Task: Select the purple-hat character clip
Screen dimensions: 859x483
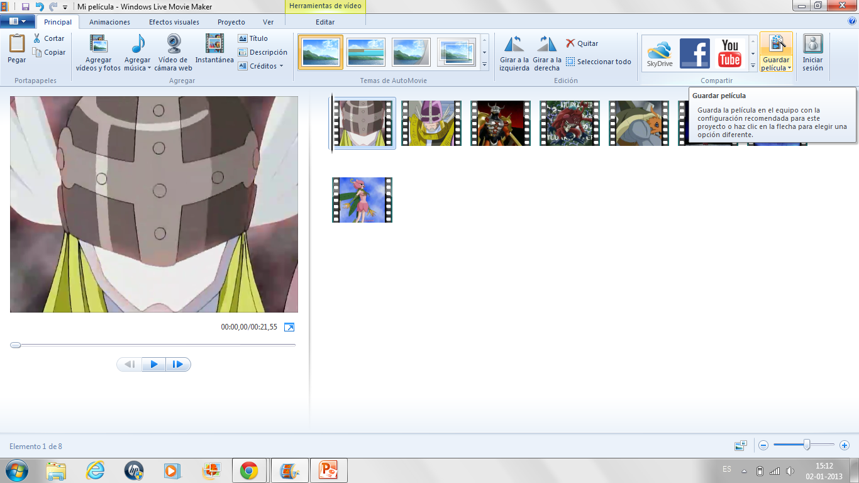Action: pos(431,123)
